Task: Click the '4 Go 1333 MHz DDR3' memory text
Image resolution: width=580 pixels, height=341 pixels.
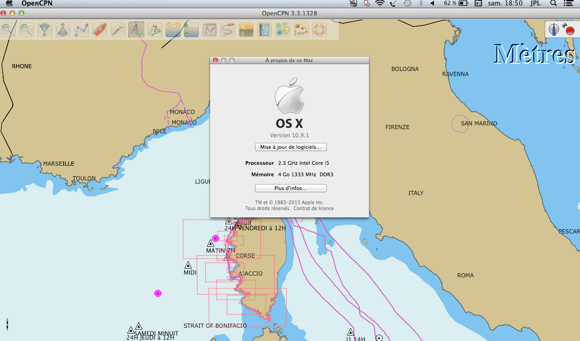Action: click(306, 174)
